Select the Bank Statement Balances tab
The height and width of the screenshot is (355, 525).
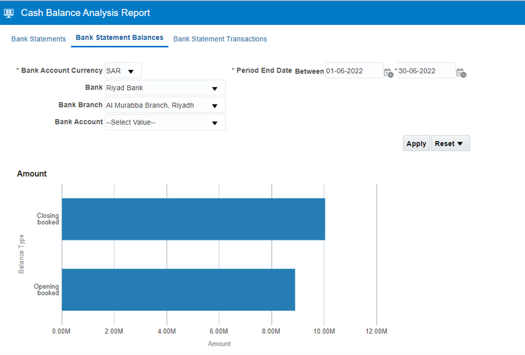click(120, 37)
